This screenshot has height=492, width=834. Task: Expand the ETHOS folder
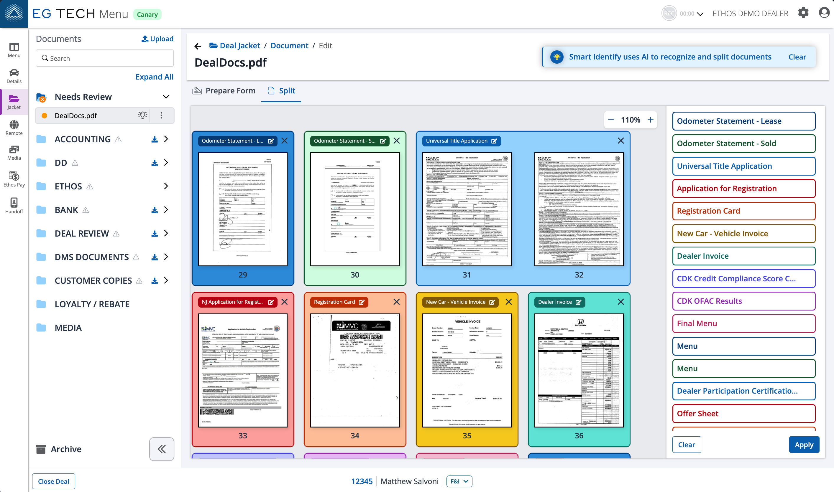point(166,186)
